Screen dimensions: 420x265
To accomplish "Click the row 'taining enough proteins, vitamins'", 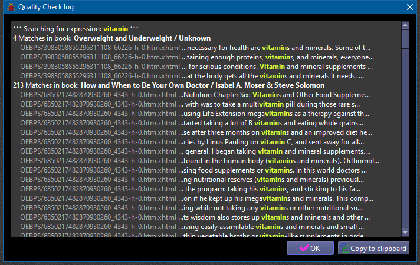I will (197, 57).
